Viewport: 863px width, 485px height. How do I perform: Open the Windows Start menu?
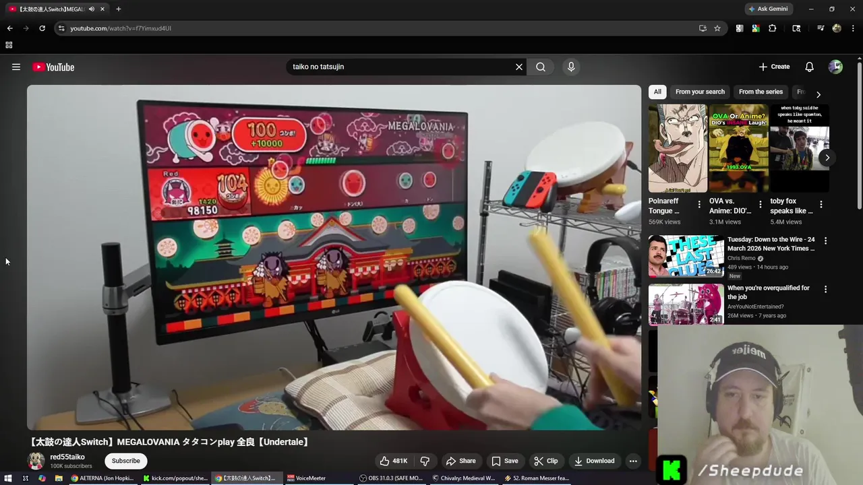click(8, 478)
